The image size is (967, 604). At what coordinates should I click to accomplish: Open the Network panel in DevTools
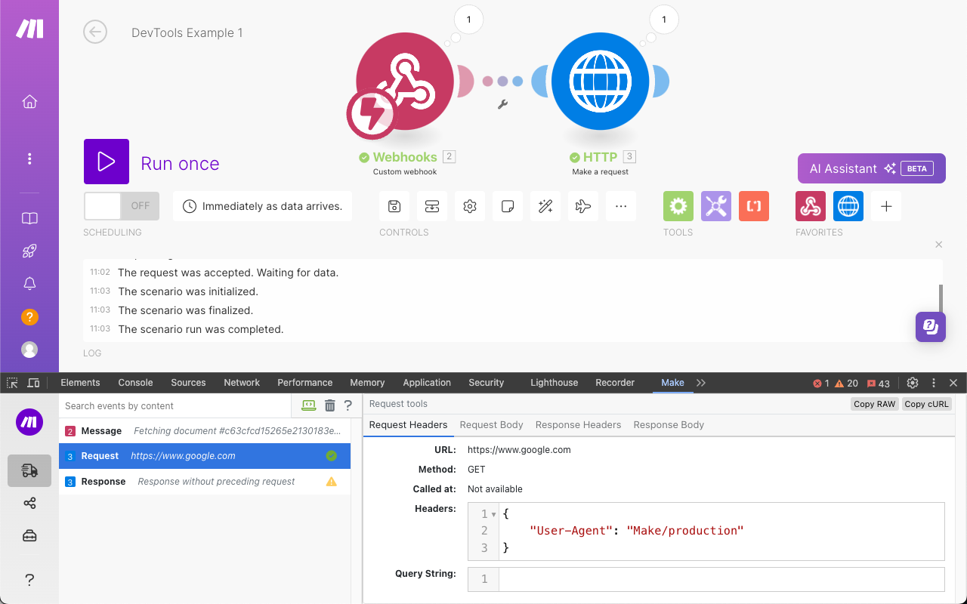tap(241, 383)
